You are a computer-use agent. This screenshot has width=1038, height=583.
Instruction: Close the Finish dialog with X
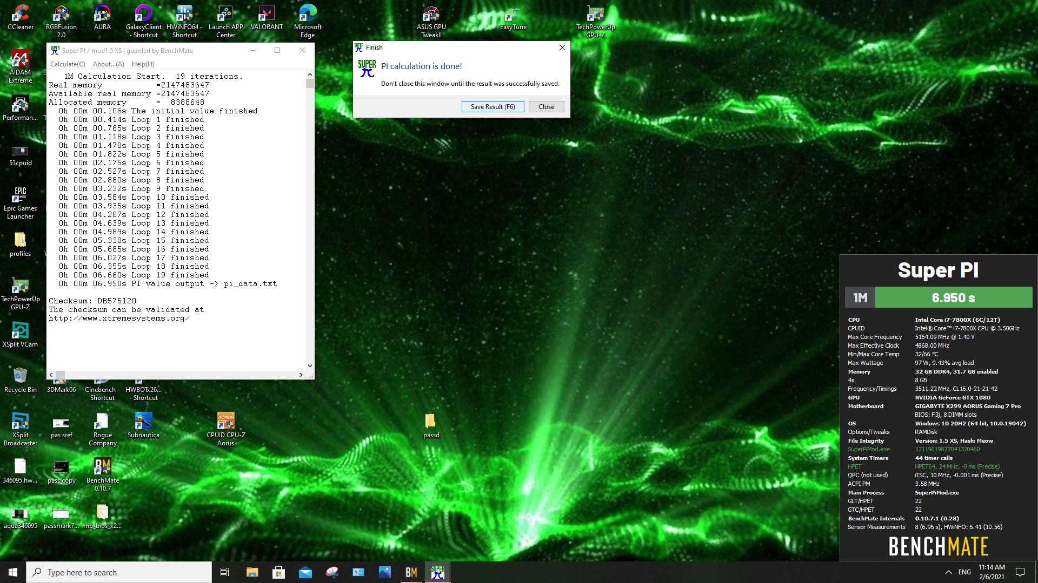click(562, 48)
